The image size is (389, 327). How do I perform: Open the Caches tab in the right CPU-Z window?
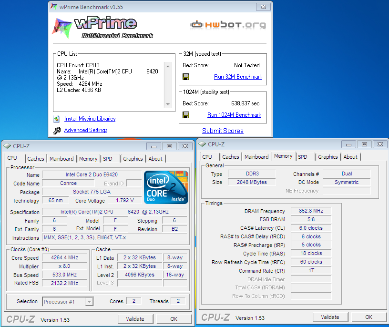[231, 157]
